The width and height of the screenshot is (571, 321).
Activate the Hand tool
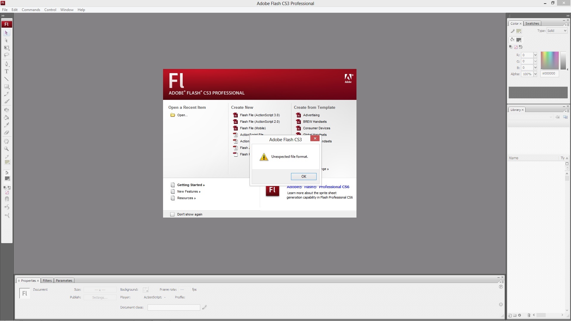coord(7,141)
